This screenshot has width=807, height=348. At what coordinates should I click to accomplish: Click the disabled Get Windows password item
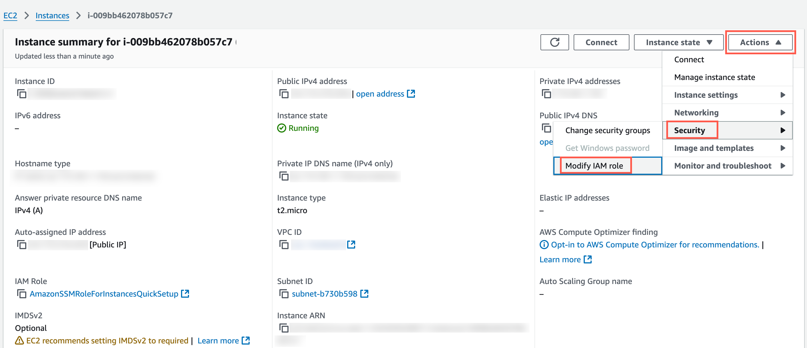click(x=607, y=148)
